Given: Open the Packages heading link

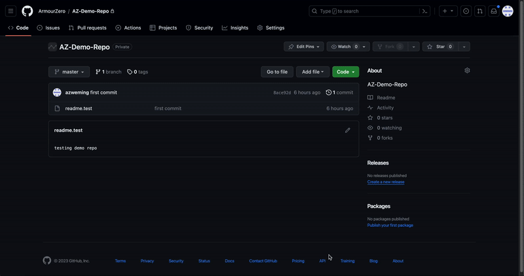Looking at the screenshot, I should pyautogui.click(x=379, y=206).
